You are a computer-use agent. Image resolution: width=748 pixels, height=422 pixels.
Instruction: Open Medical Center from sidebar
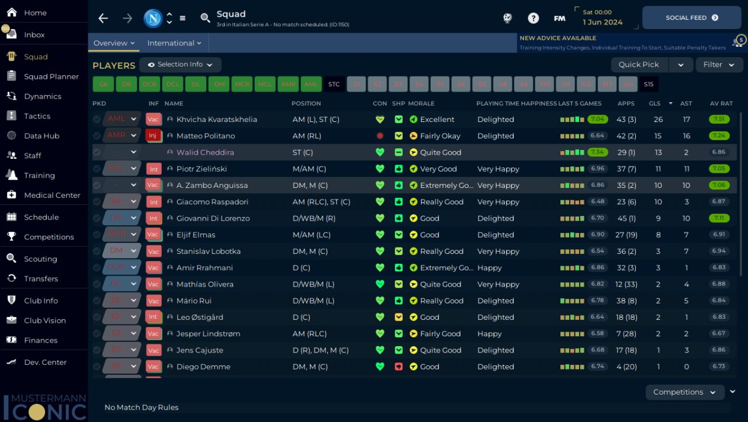(52, 195)
